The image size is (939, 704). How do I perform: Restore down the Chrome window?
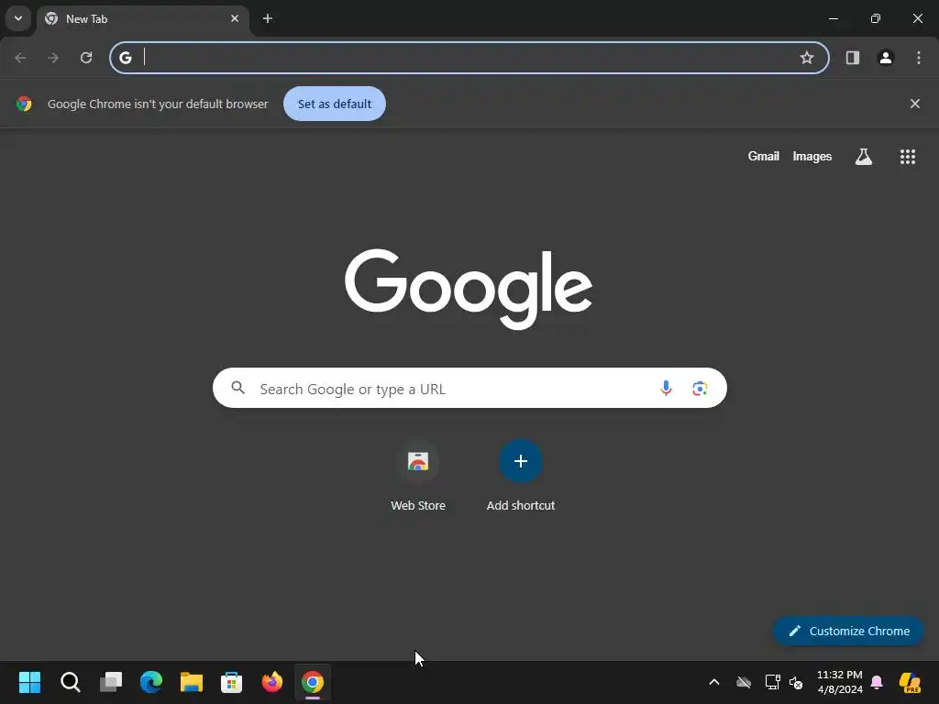tap(876, 18)
